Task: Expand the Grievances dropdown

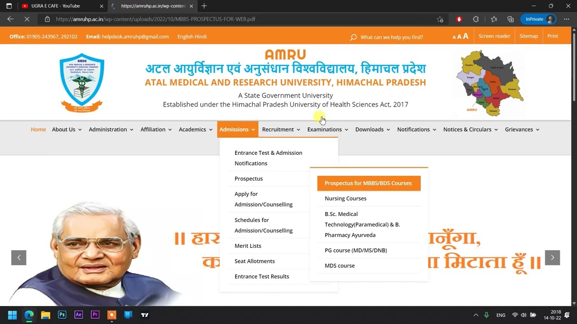Action: point(522,130)
